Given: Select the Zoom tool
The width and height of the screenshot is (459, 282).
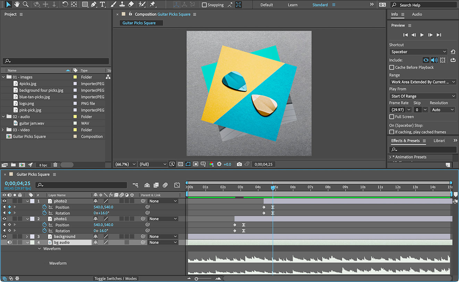Looking at the screenshot, I should 26,5.
